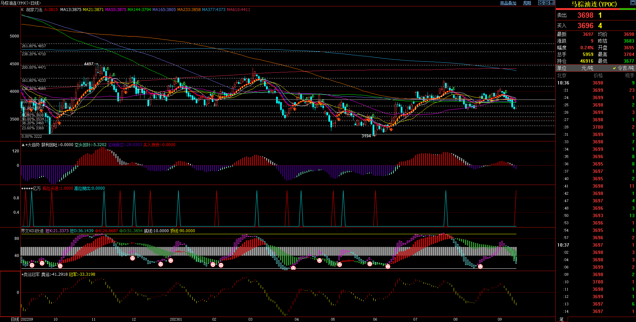Viewport: 636px width, 322px height.
Task: Open the 日线 period selector at bottom left
Action: point(15,319)
